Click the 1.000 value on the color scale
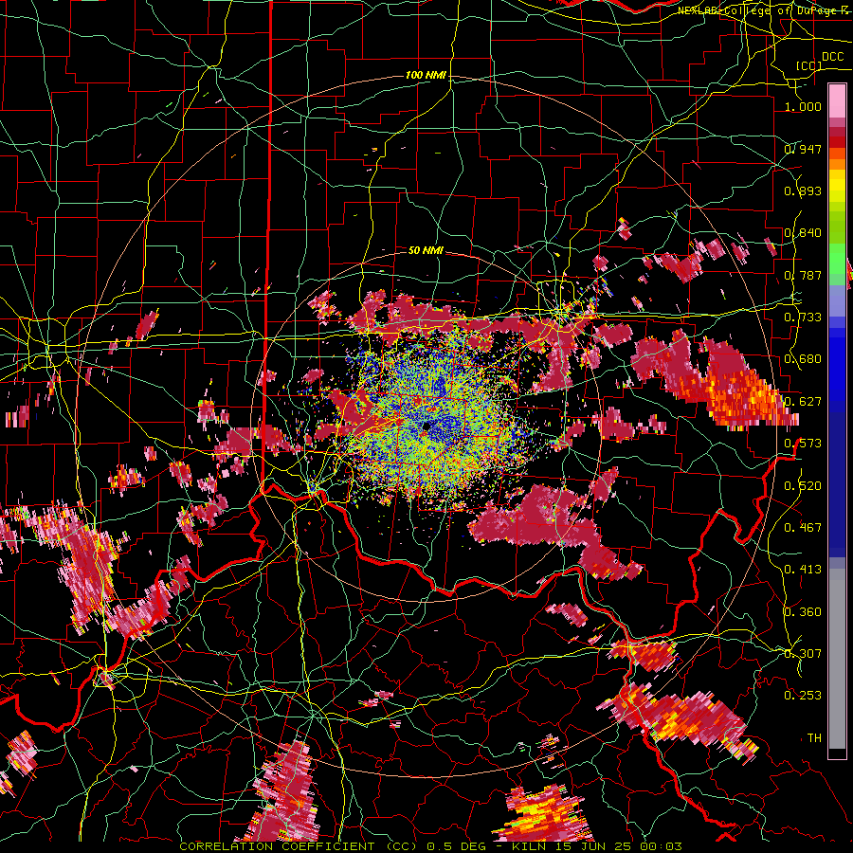Screen dimensions: 853x853 click(x=803, y=106)
